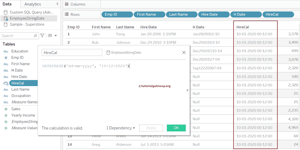The width and height of the screenshot is (300, 150).
Task: Click the data source icon in calculation dialog
Action: pos(108,52)
